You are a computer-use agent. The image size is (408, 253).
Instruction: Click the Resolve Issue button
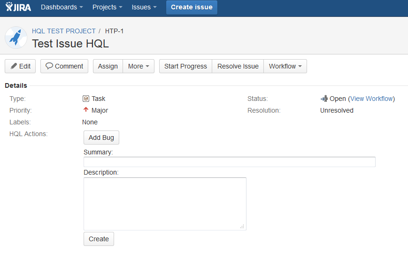click(x=238, y=66)
